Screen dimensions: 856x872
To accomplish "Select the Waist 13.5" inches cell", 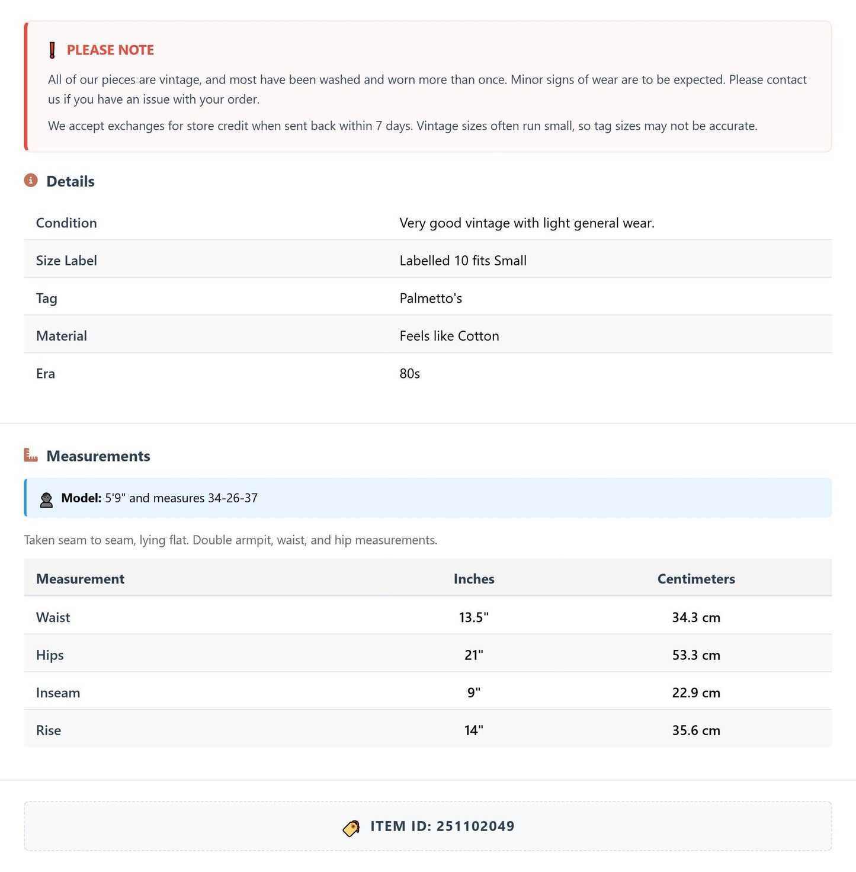I will tap(474, 617).
